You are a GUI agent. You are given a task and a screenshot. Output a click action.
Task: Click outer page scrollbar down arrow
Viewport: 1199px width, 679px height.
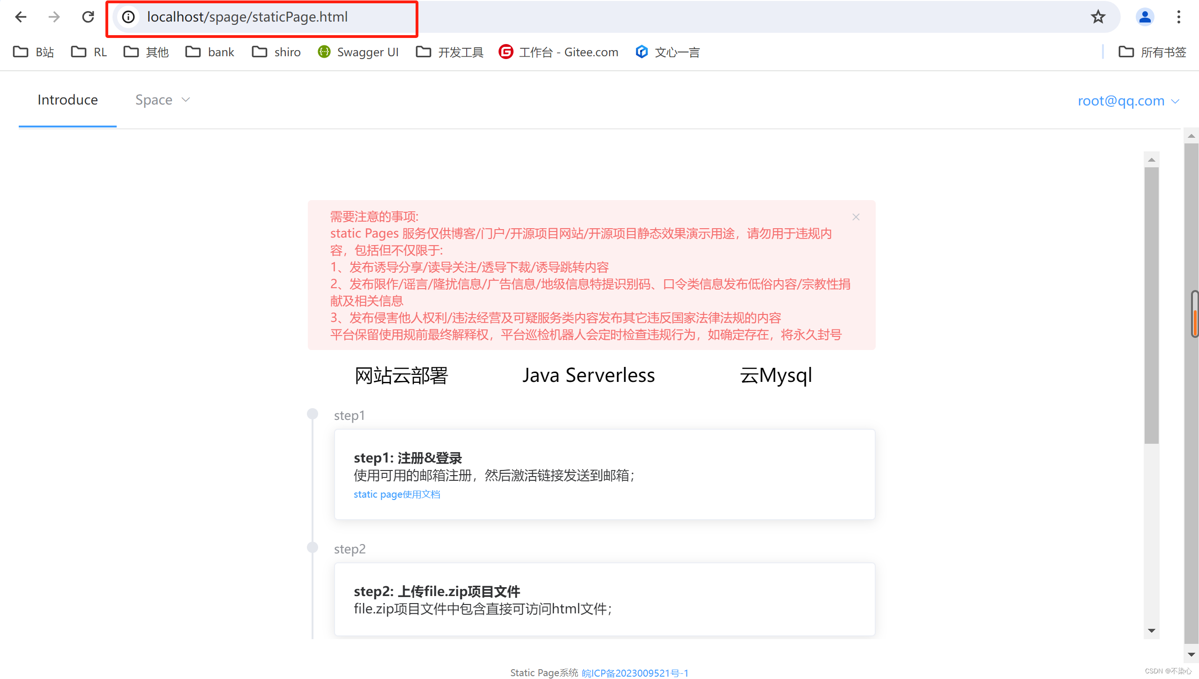1191,655
